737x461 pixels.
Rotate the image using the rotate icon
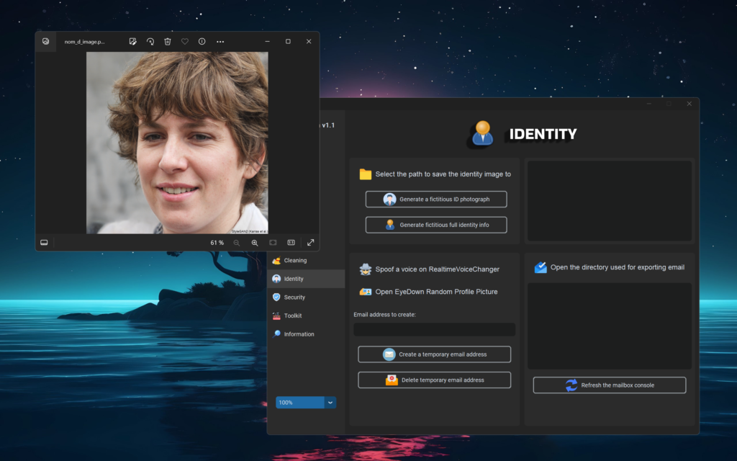coord(150,42)
